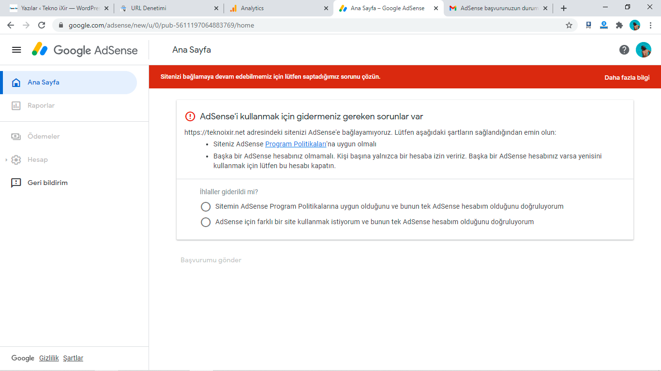Open Raporlar in the sidebar
Screen dimensions: 661x371
pos(69,106)
